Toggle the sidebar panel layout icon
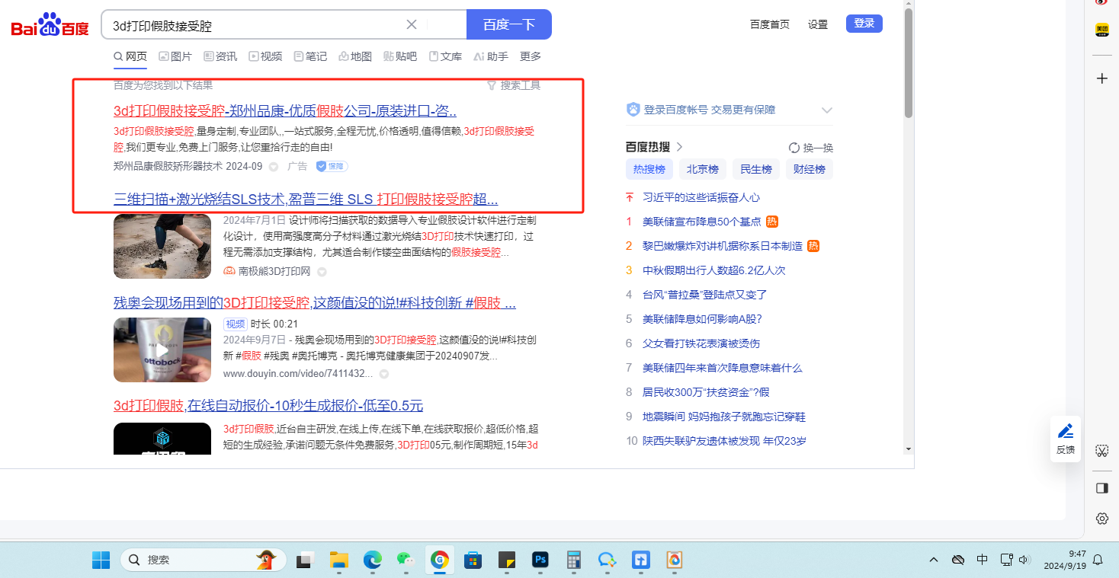The height and width of the screenshot is (578, 1119). click(x=1101, y=488)
